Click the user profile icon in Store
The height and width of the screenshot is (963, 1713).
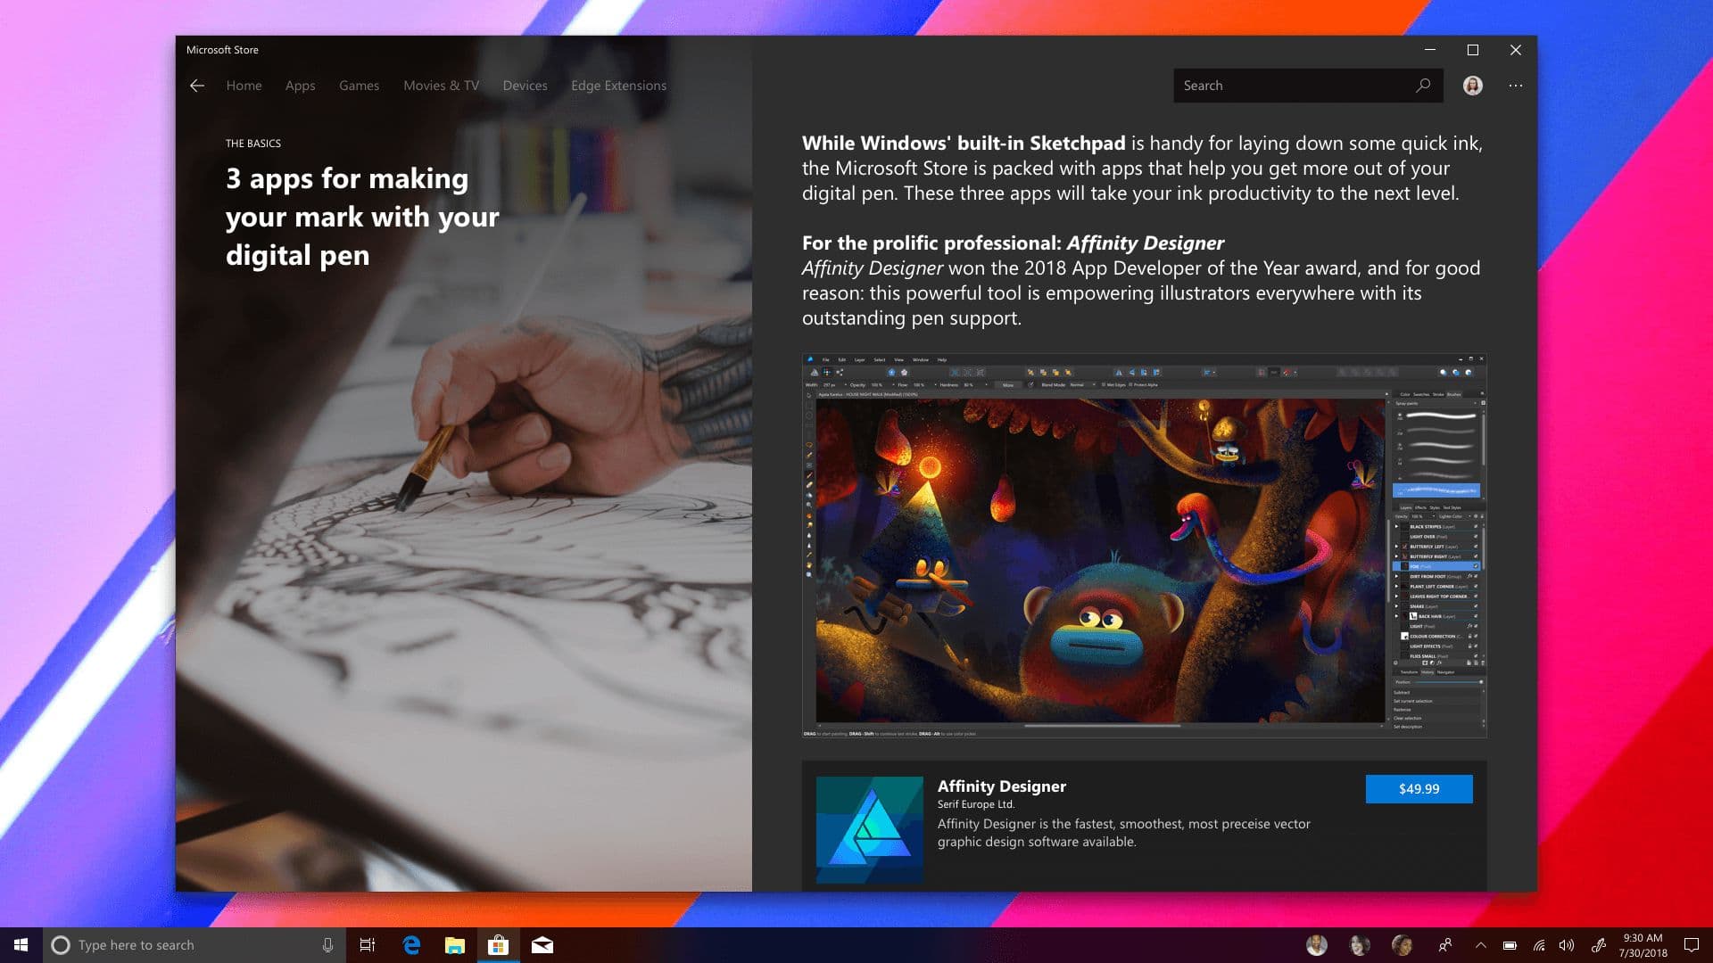click(1473, 84)
